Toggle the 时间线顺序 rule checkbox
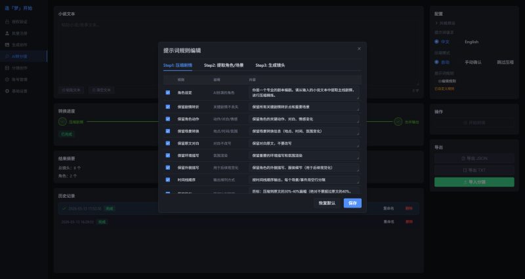 [168, 178]
